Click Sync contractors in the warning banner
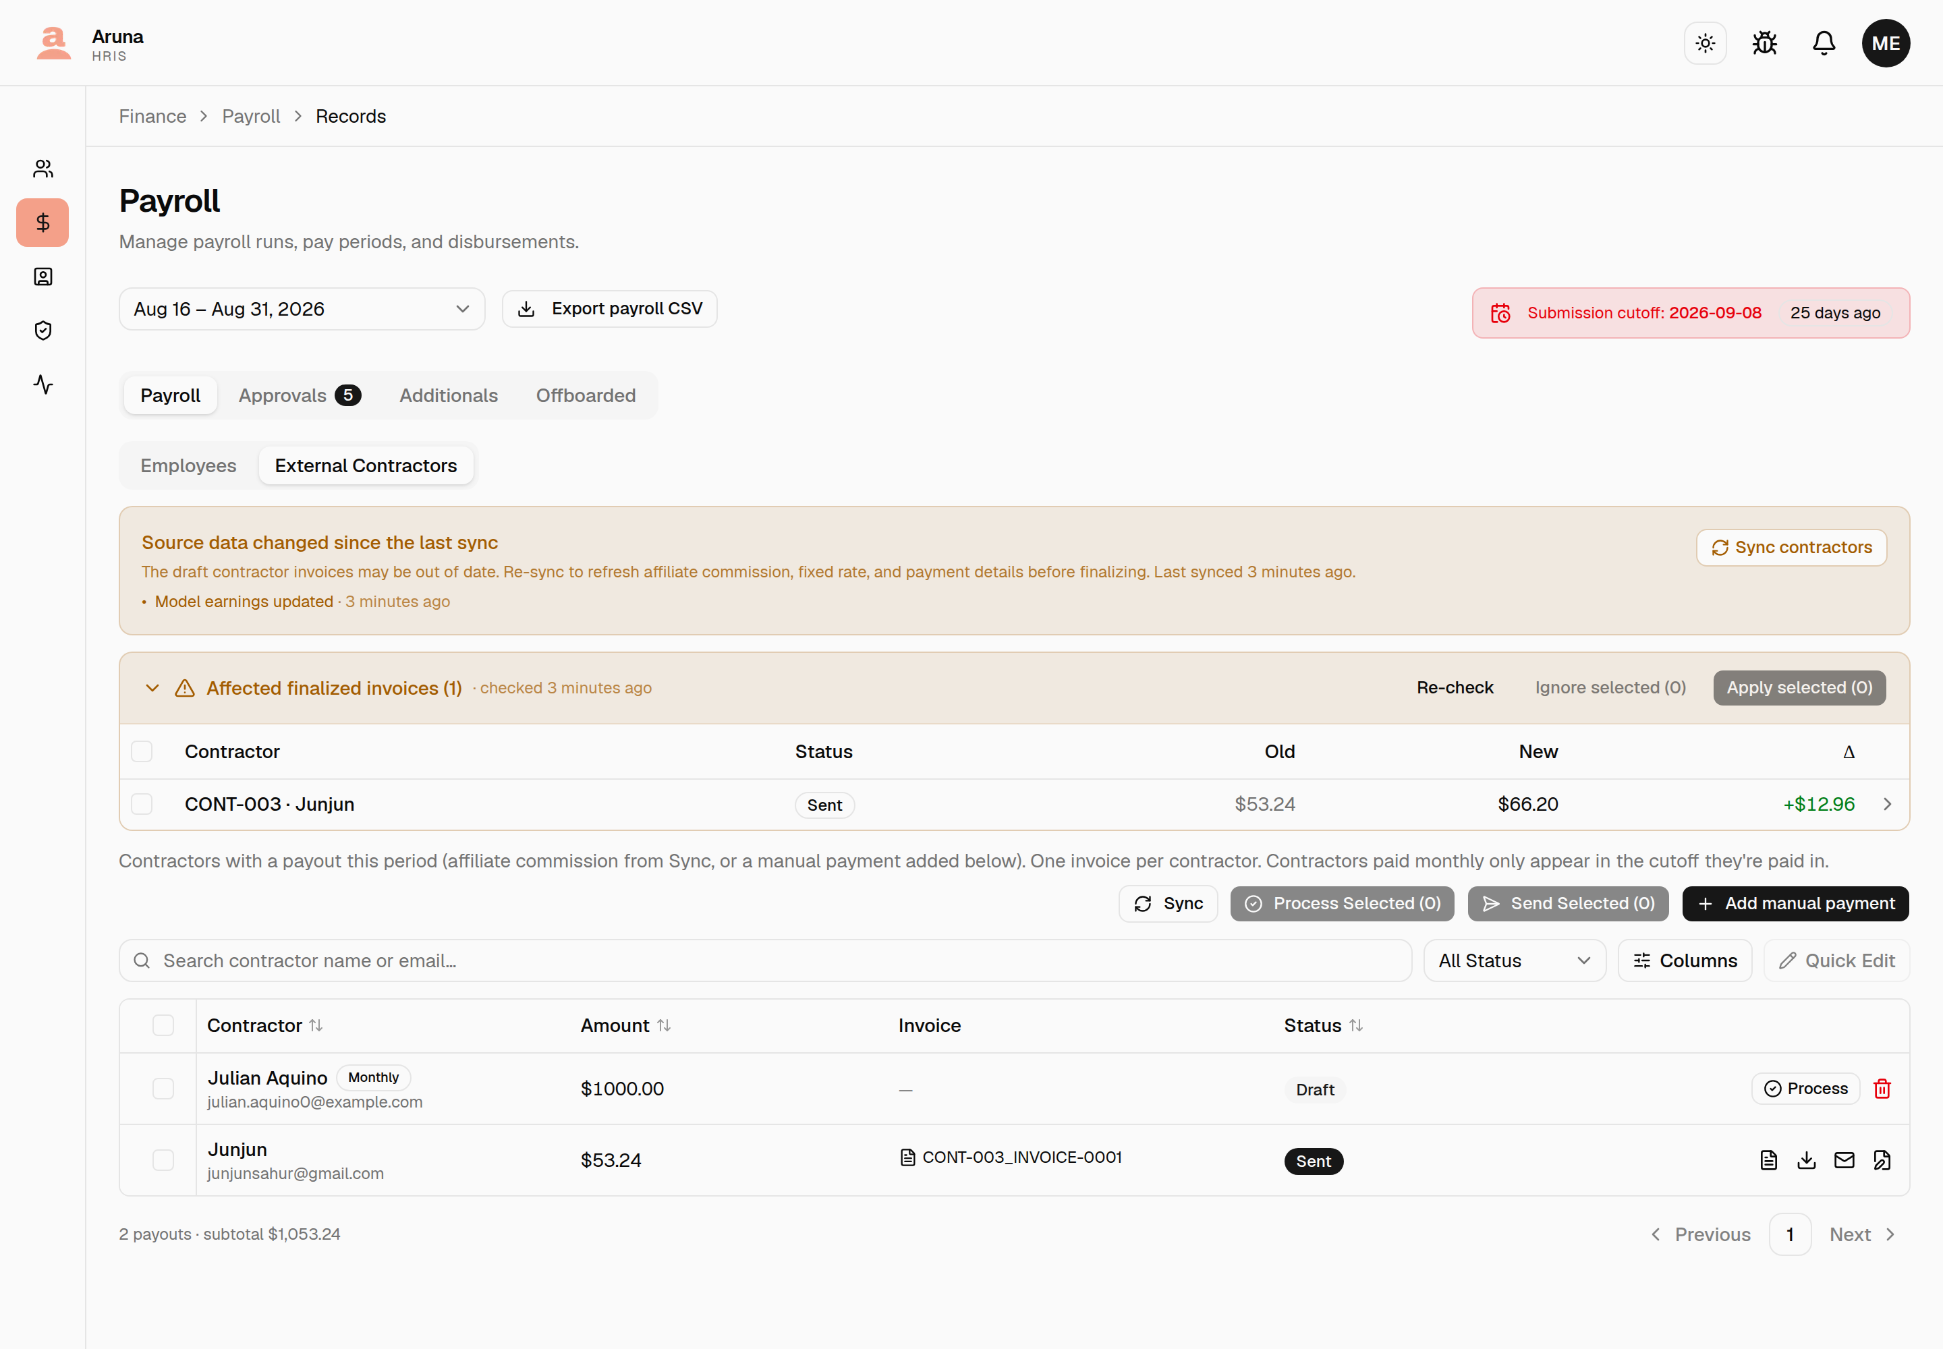The height and width of the screenshot is (1349, 1943). click(x=1791, y=548)
